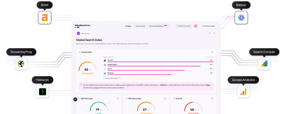Switch to the Analyse tab
The width and height of the screenshot is (286, 114).
point(128,26)
